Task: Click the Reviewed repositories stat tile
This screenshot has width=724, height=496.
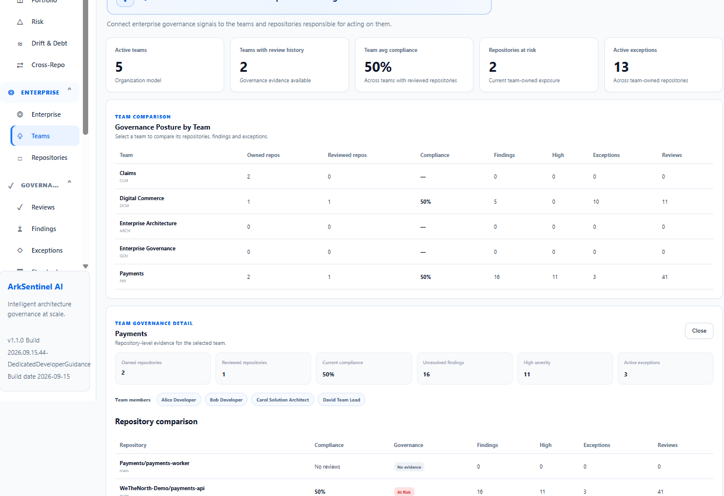Action: [263, 368]
